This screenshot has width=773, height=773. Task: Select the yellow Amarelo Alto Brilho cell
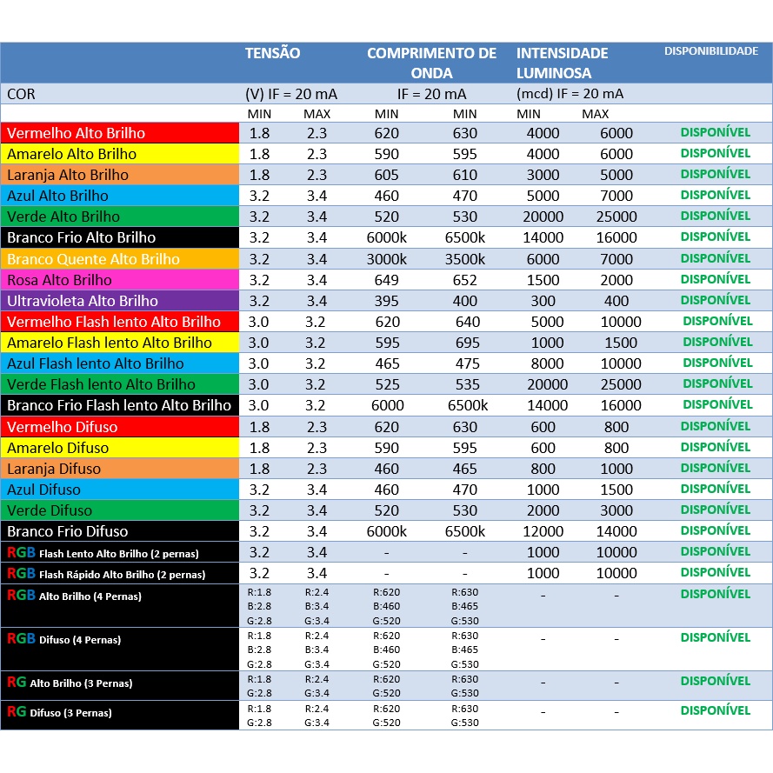[x=120, y=154]
